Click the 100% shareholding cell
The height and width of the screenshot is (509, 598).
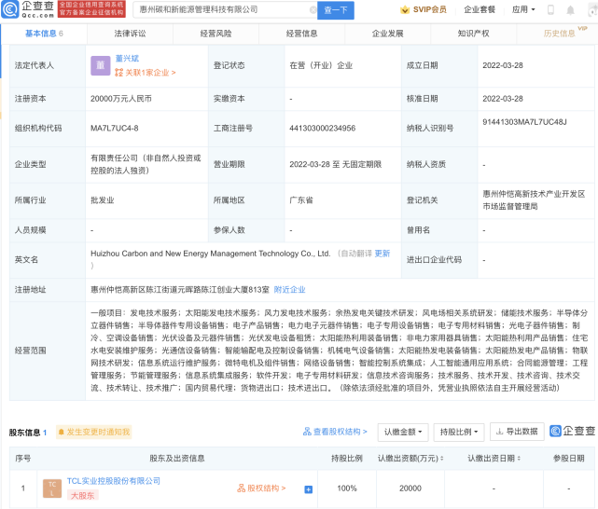point(347,488)
